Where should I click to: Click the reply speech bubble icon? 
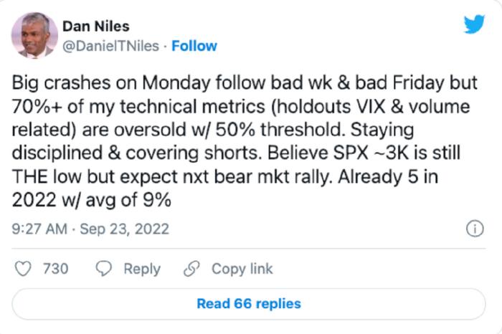104,268
